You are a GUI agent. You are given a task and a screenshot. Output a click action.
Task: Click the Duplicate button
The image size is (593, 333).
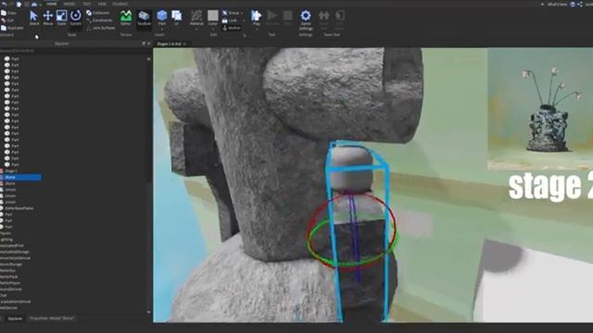click(12, 28)
